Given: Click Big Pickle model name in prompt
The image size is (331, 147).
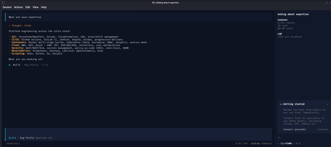Looking at the screenshot, I should click(27, 137).
